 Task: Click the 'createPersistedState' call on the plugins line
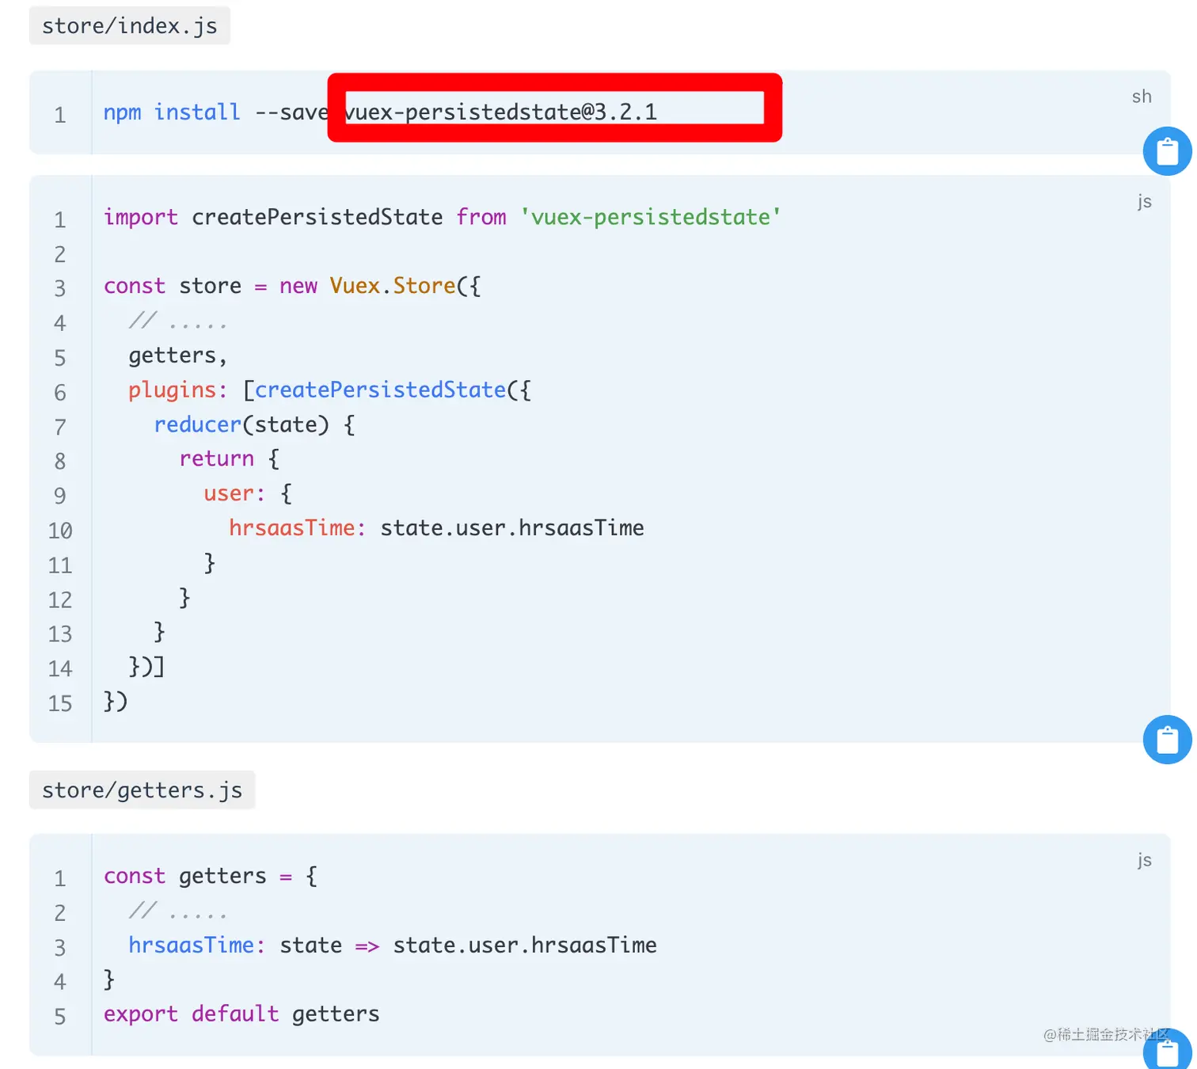coord(380,390)
